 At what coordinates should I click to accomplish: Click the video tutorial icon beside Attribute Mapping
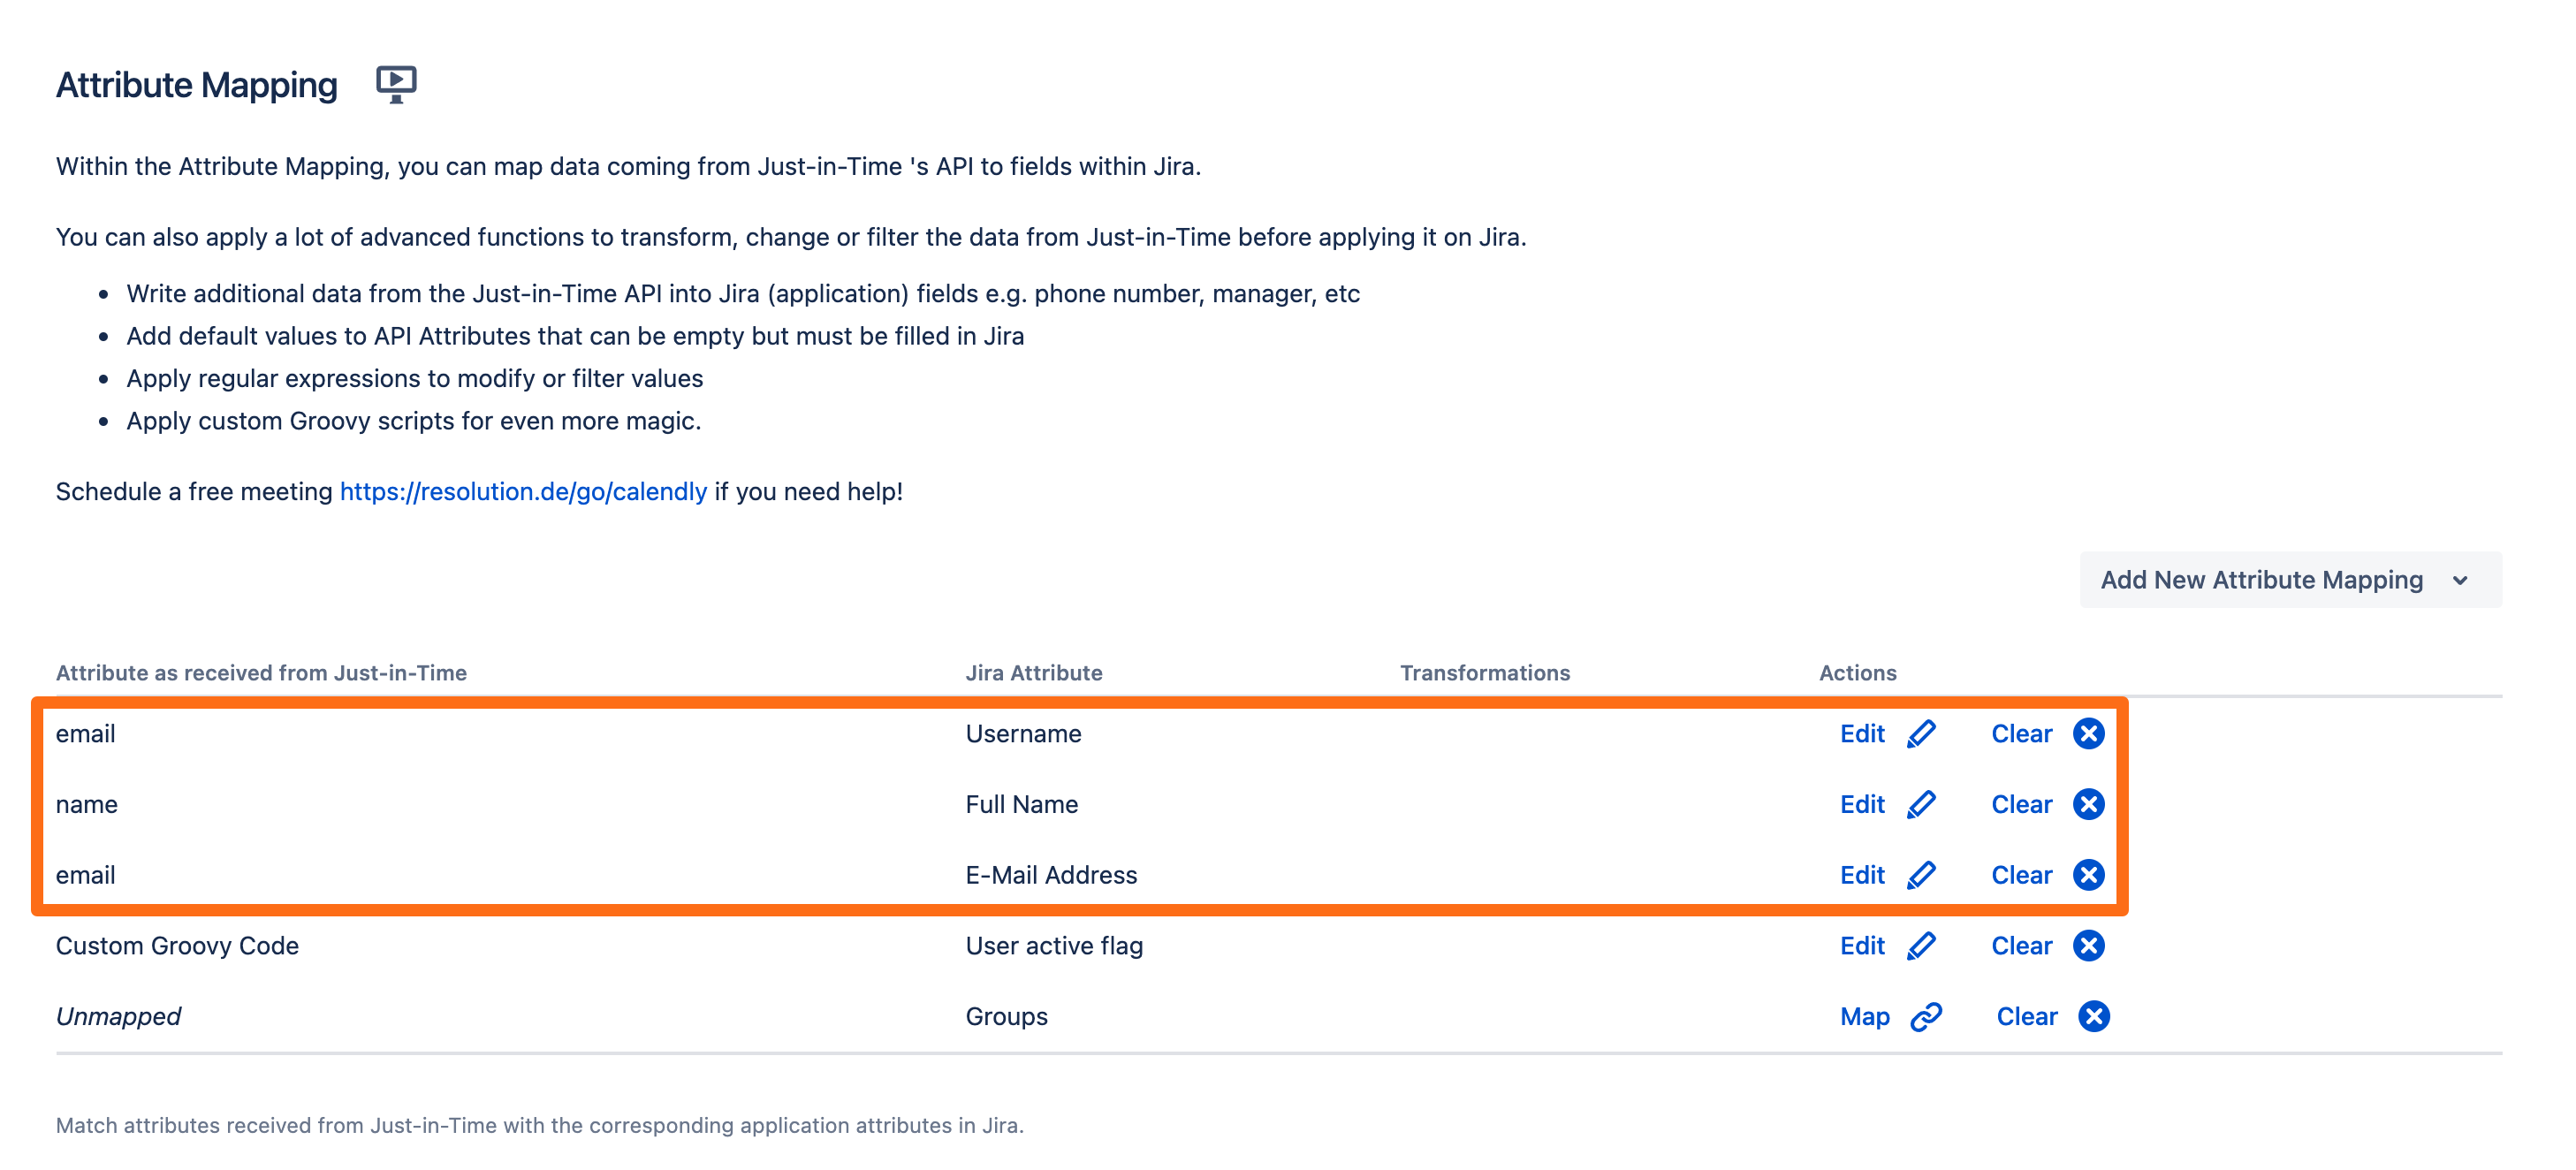click(x=396, y=84)
